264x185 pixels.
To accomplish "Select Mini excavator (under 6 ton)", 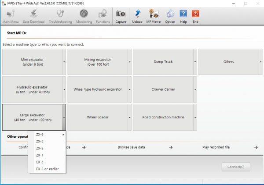I will click(x=32, y=62).
